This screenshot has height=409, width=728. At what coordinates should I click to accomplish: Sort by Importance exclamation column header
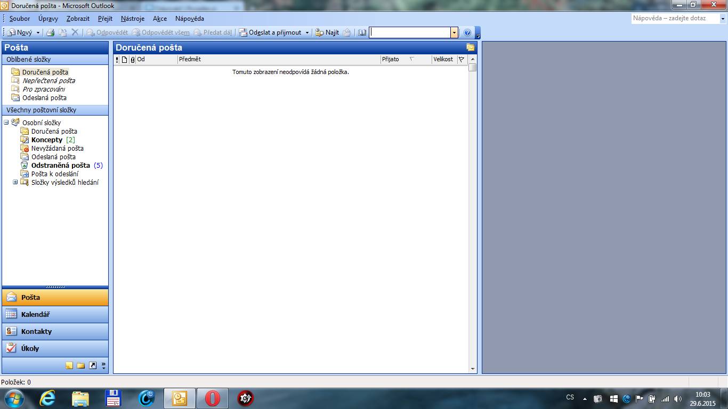pyautogui.click(x=117, y=60)
